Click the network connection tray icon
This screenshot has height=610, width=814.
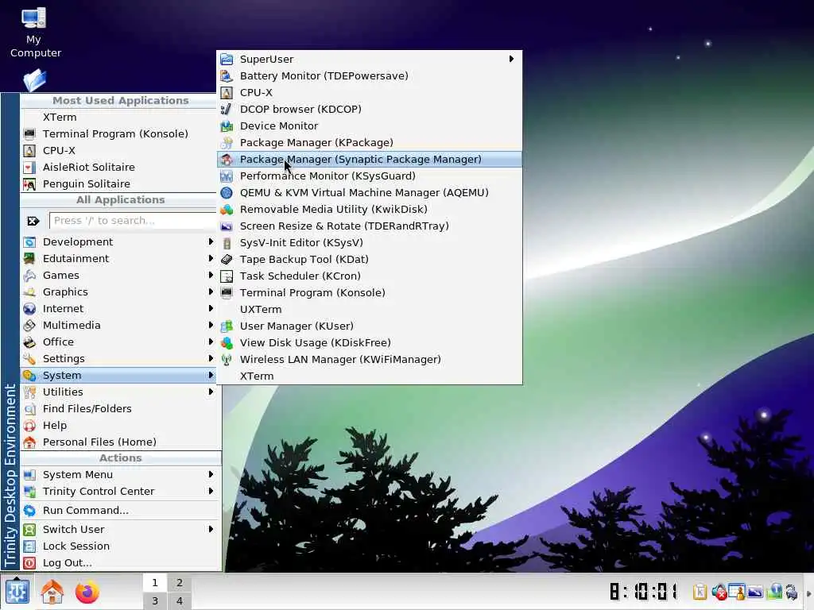774,591
